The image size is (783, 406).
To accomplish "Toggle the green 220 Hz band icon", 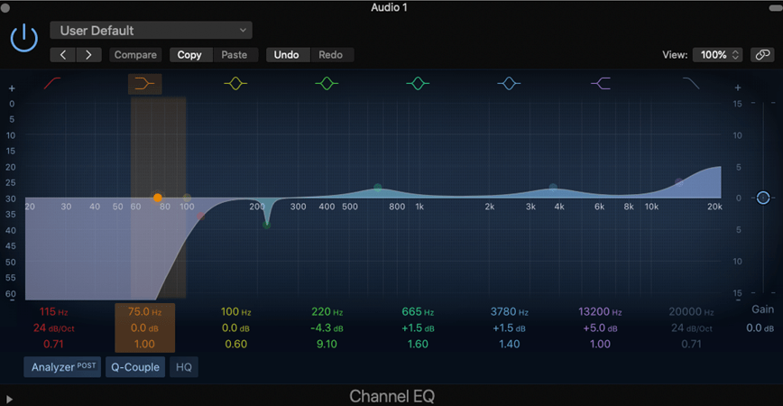I will pyautogui.click(x=327, y=83).
